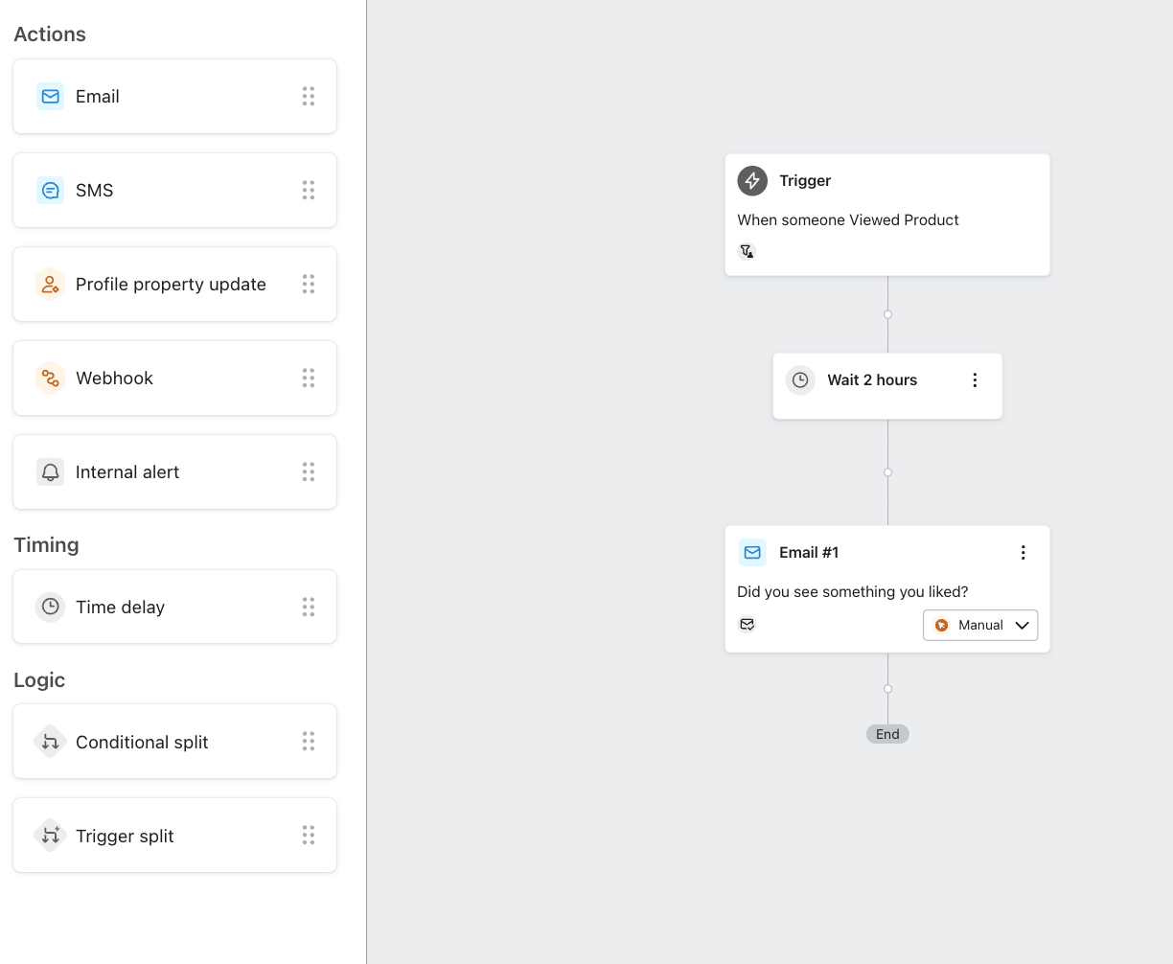1173x964 pixels.
Task: Select the Wait 2 hours step
Action: coord(872,381)
